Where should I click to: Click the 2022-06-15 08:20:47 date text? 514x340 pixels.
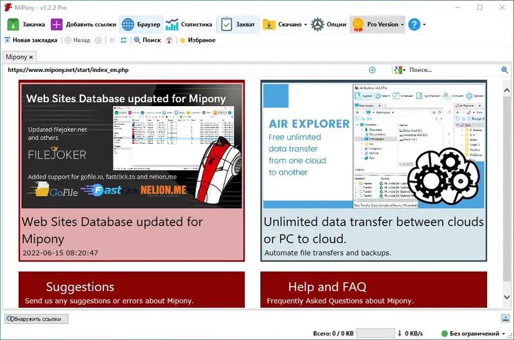point(60,253)
